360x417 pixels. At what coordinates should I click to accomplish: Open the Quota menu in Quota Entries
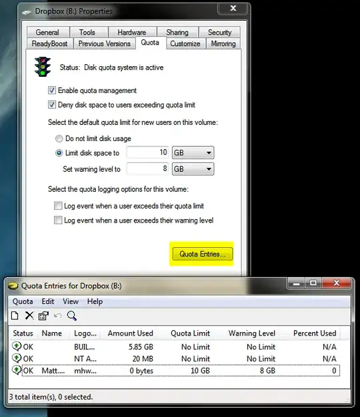point(23,301)
